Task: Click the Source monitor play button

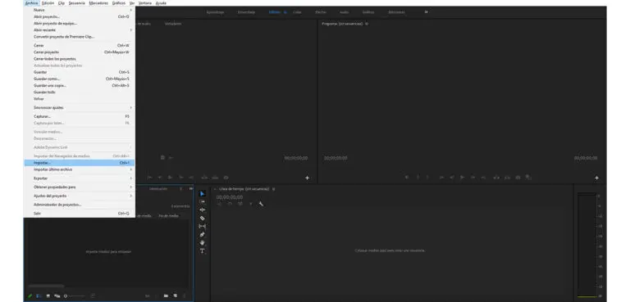Action: pos(171,178)
